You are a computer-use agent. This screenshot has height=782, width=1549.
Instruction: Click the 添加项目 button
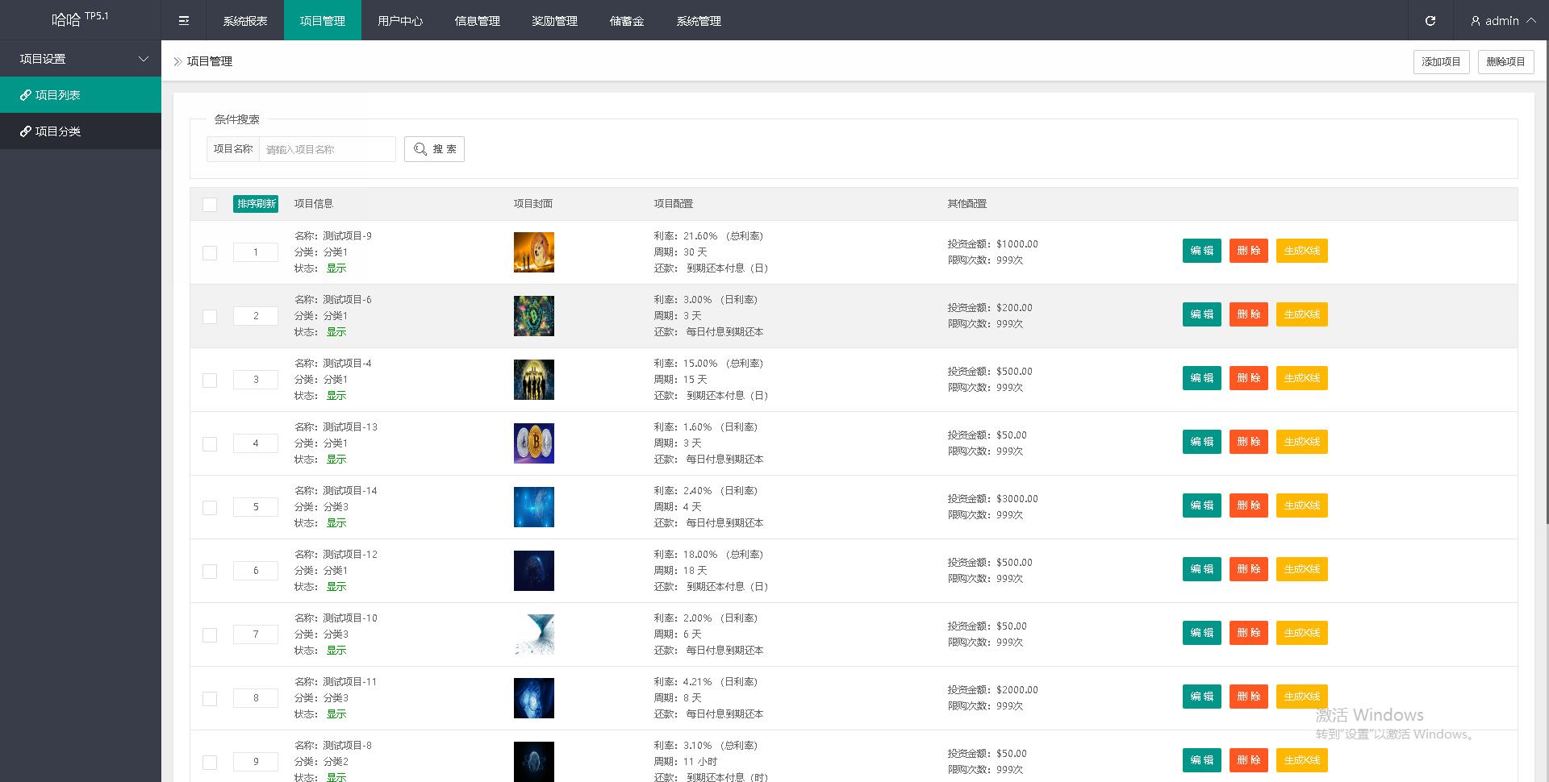(1441, 62)
